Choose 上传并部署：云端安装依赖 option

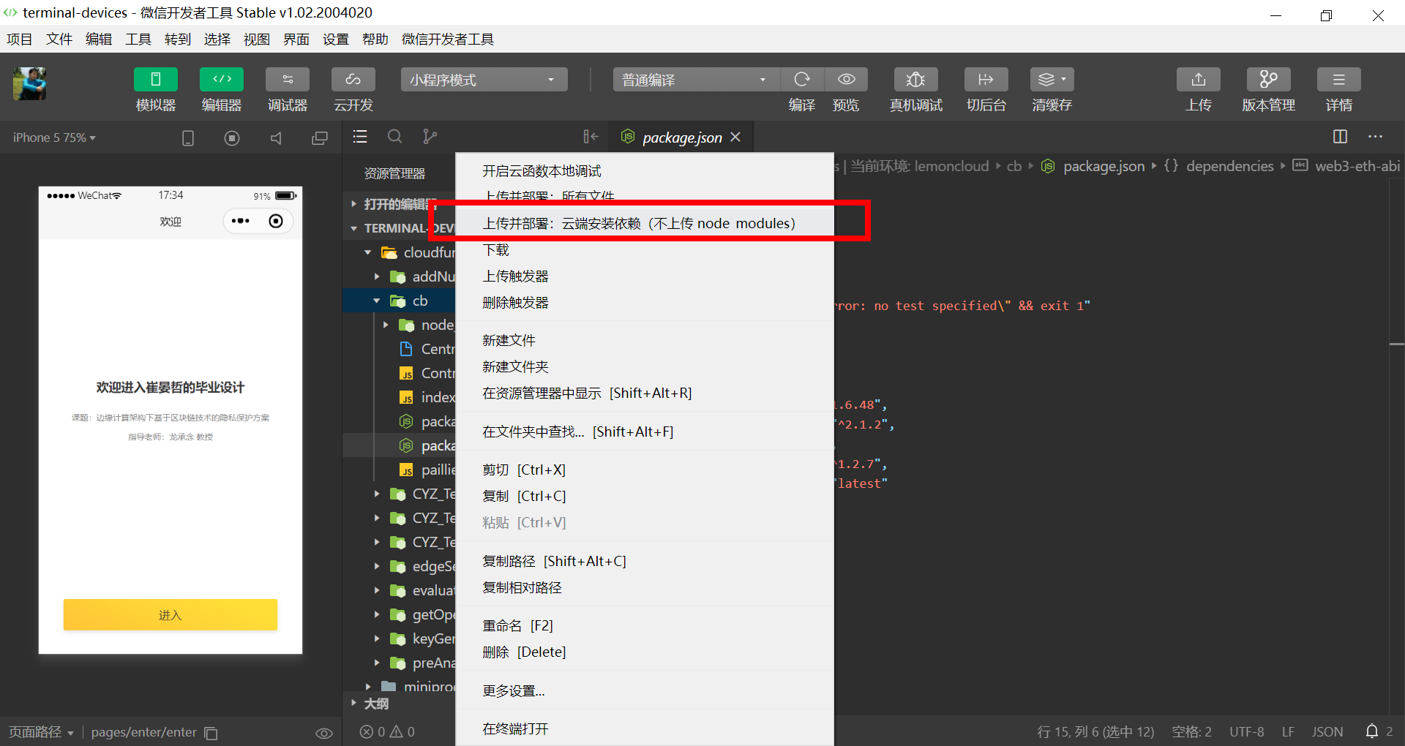[x=645, y=224]
